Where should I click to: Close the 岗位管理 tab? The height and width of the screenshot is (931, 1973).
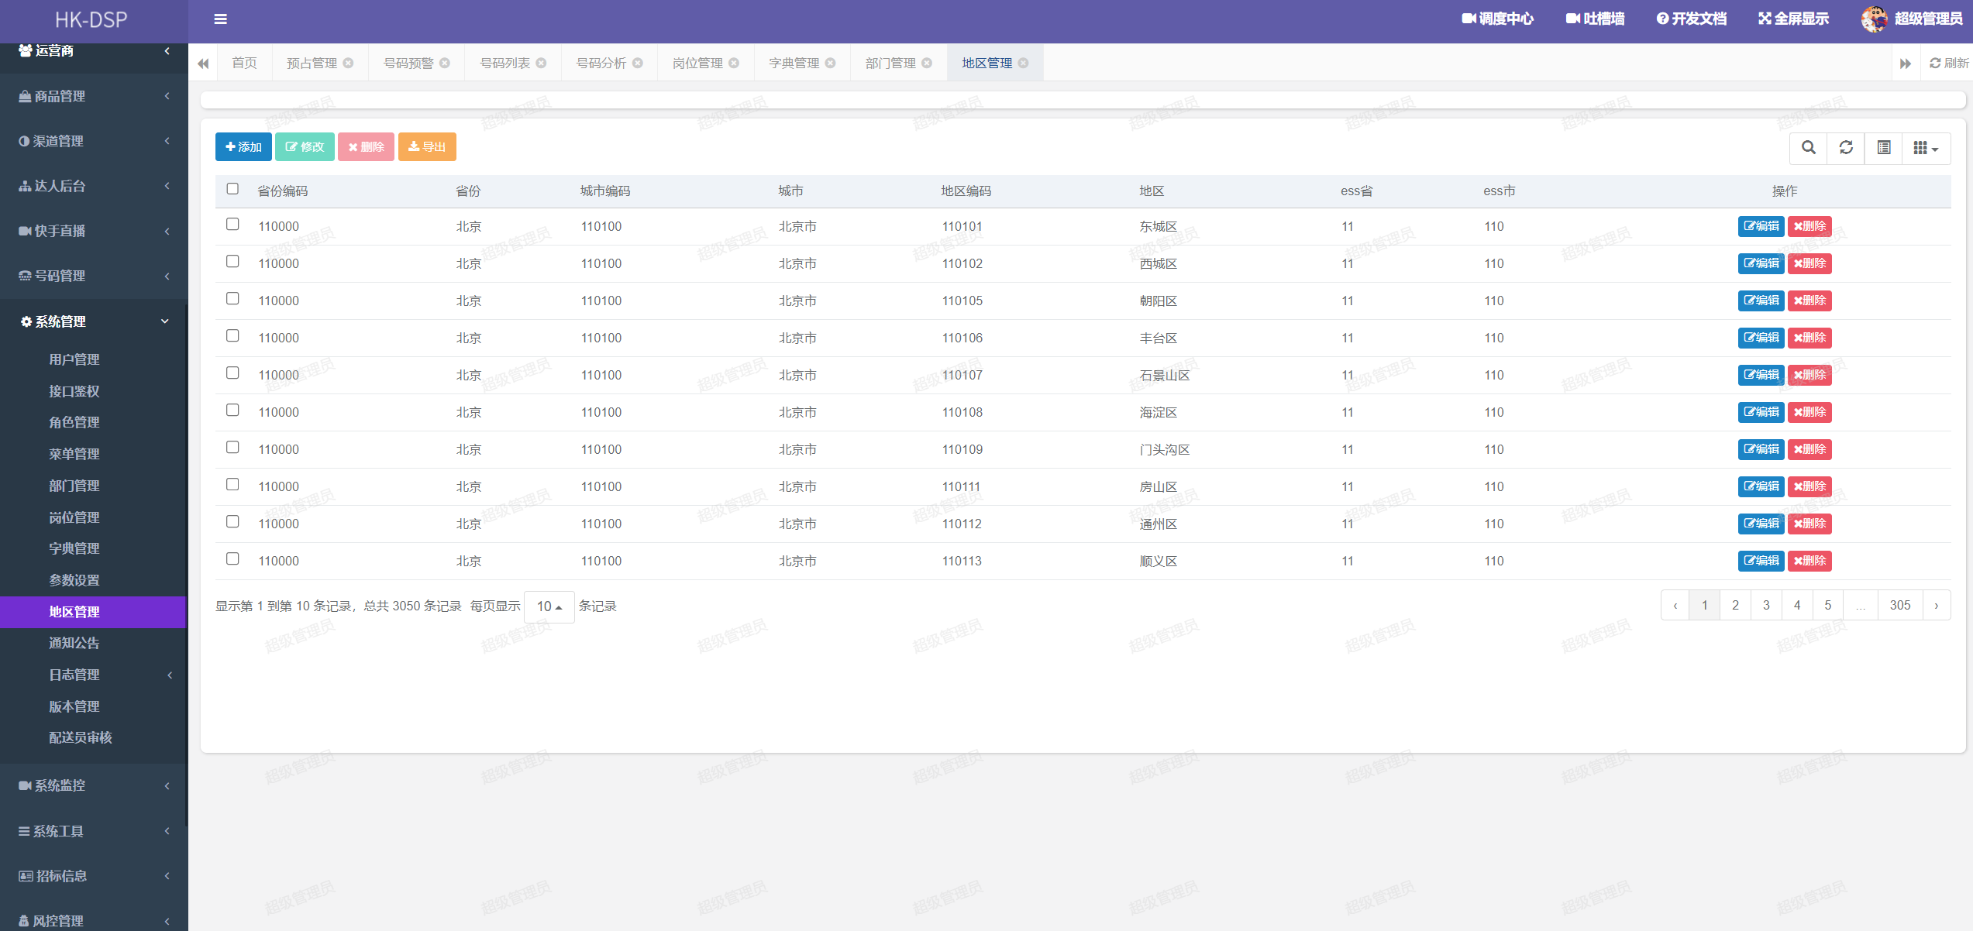pos(734,64)
